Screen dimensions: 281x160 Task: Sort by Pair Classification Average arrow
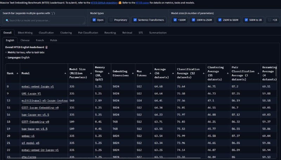tap(259, 74)
